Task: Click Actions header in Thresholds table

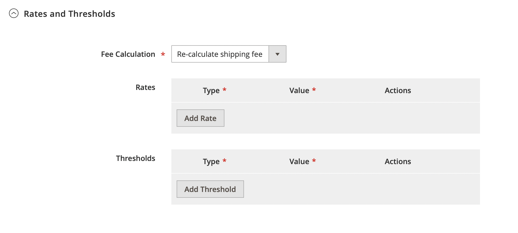Action: click(398, 161)
